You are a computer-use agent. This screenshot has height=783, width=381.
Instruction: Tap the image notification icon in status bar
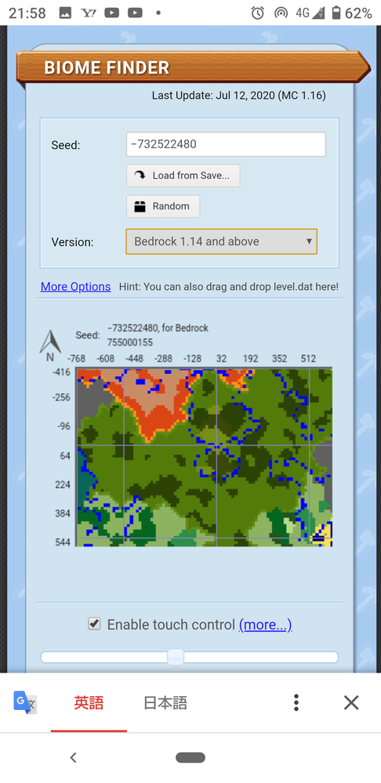coord(65,13)
